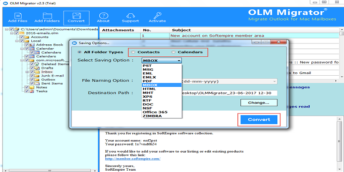Choose NSF from the saving list
The image size is (344, 172).
(162, 108)
